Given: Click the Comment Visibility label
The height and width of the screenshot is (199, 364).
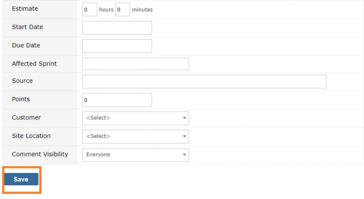Looking at the screenshot, I should pyautogui.click(x=40, y=154).
